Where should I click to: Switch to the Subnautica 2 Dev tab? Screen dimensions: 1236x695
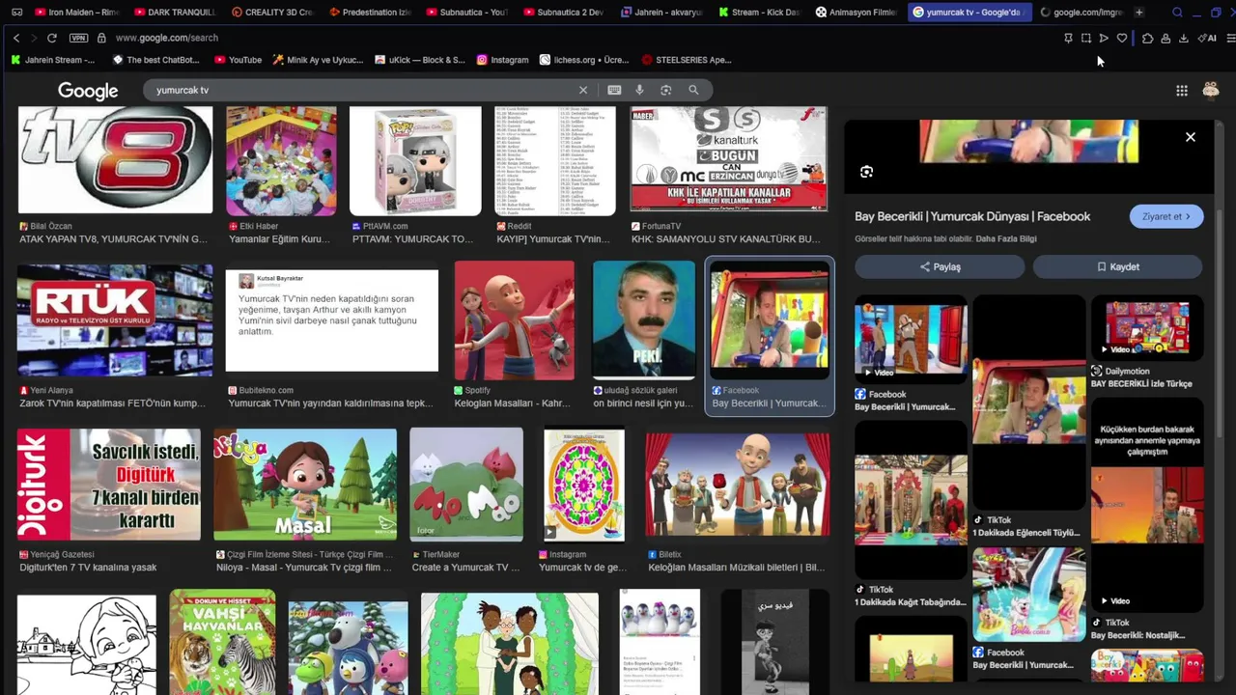[x=566, y=13]
